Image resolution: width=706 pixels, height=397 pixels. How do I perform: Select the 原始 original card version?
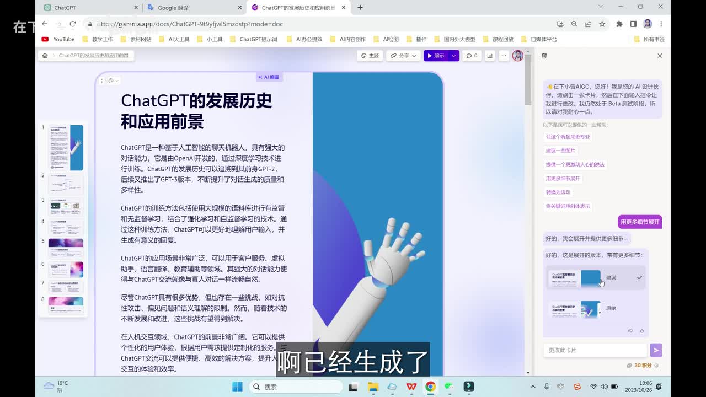595,309
